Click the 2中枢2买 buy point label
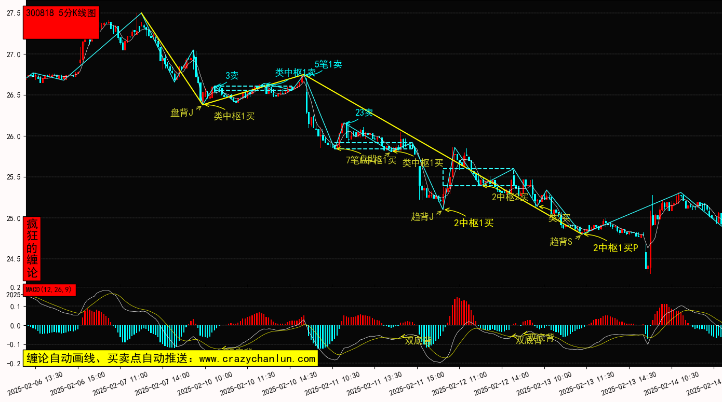The width and height of the screenshot is (722, 402). click(510, 197)
